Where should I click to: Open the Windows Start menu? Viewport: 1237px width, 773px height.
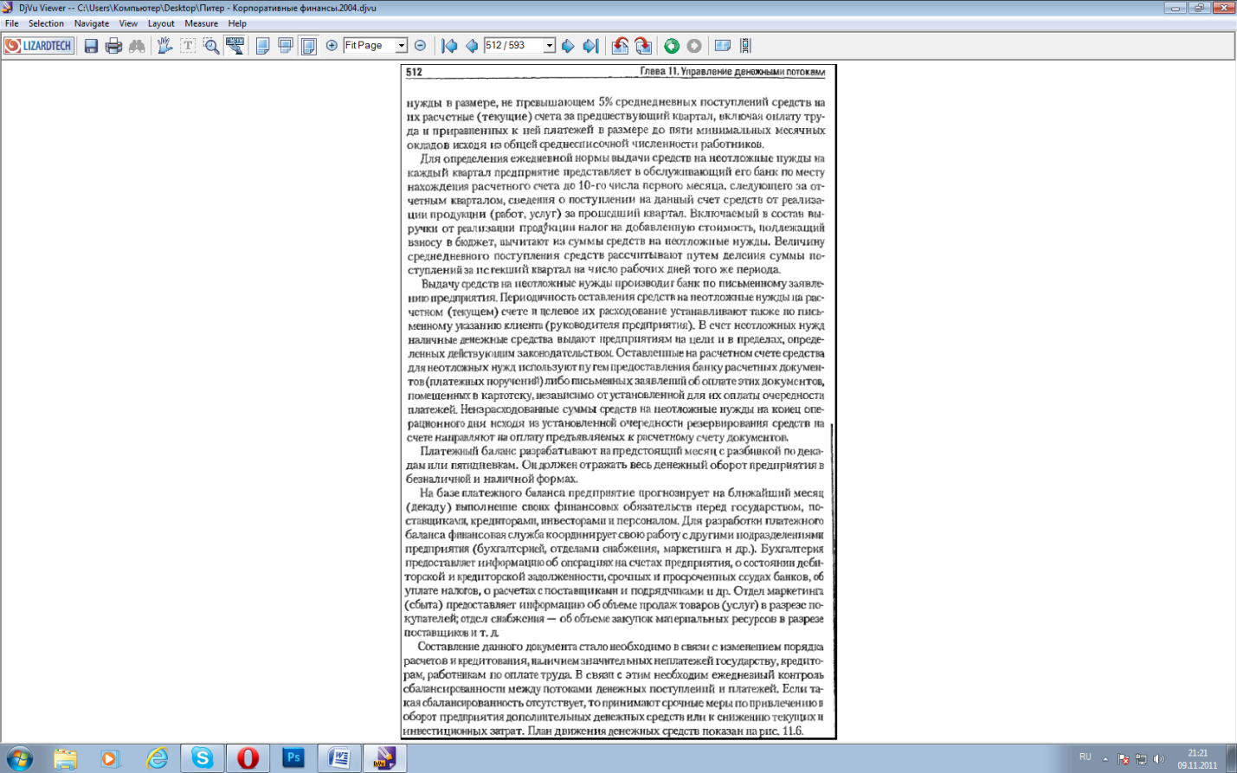18,759
